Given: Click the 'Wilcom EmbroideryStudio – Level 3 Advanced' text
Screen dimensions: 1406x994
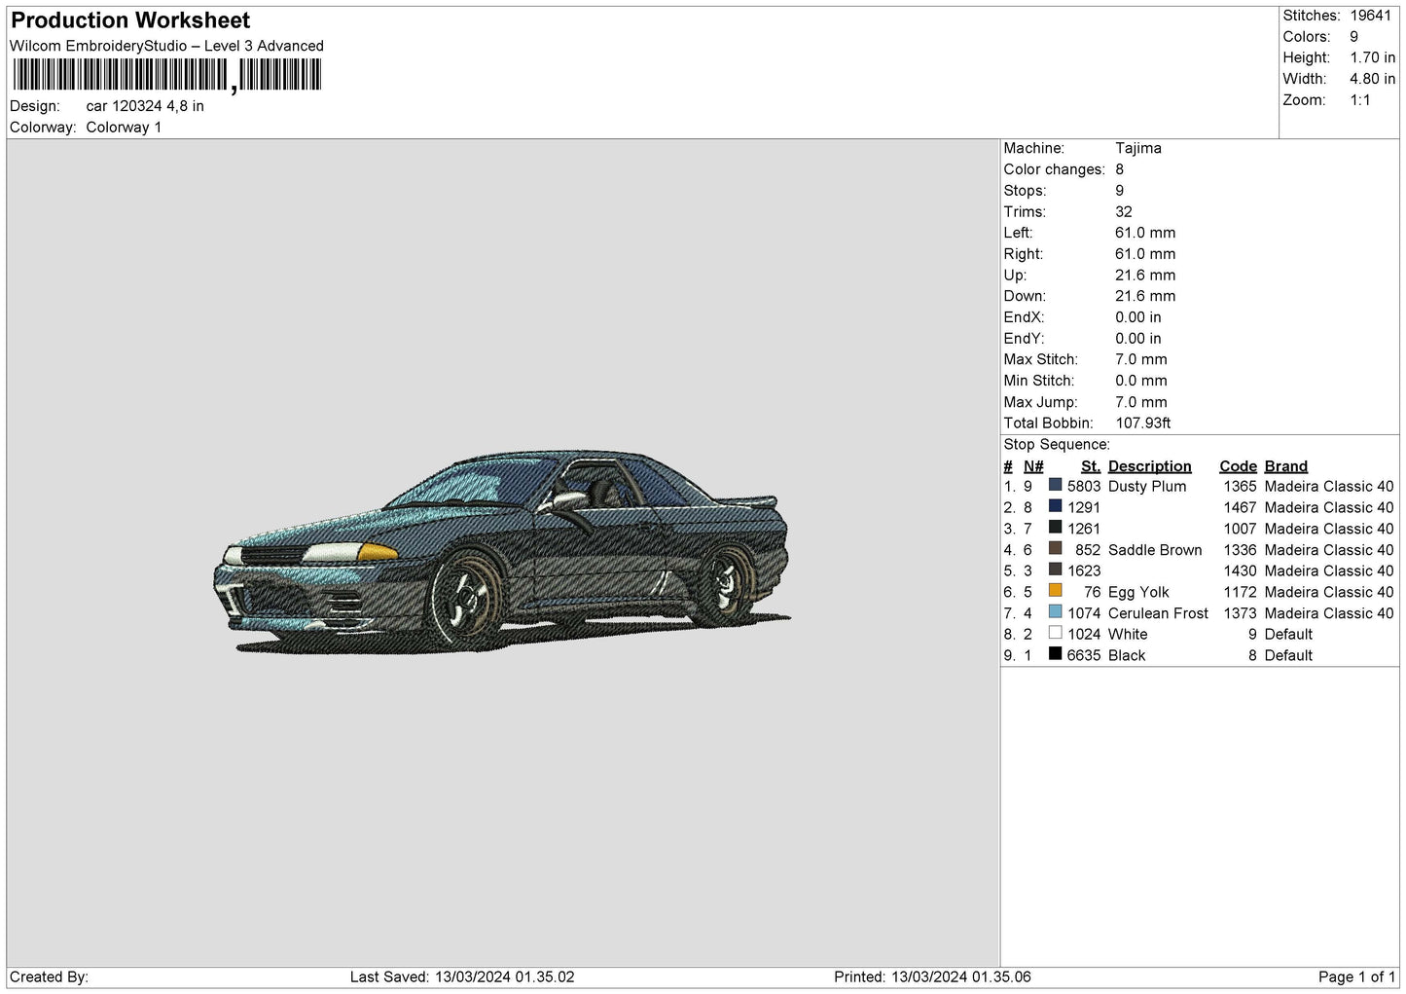Looking at the screenshot, I should pyautogui.click(x=166, y=46).
